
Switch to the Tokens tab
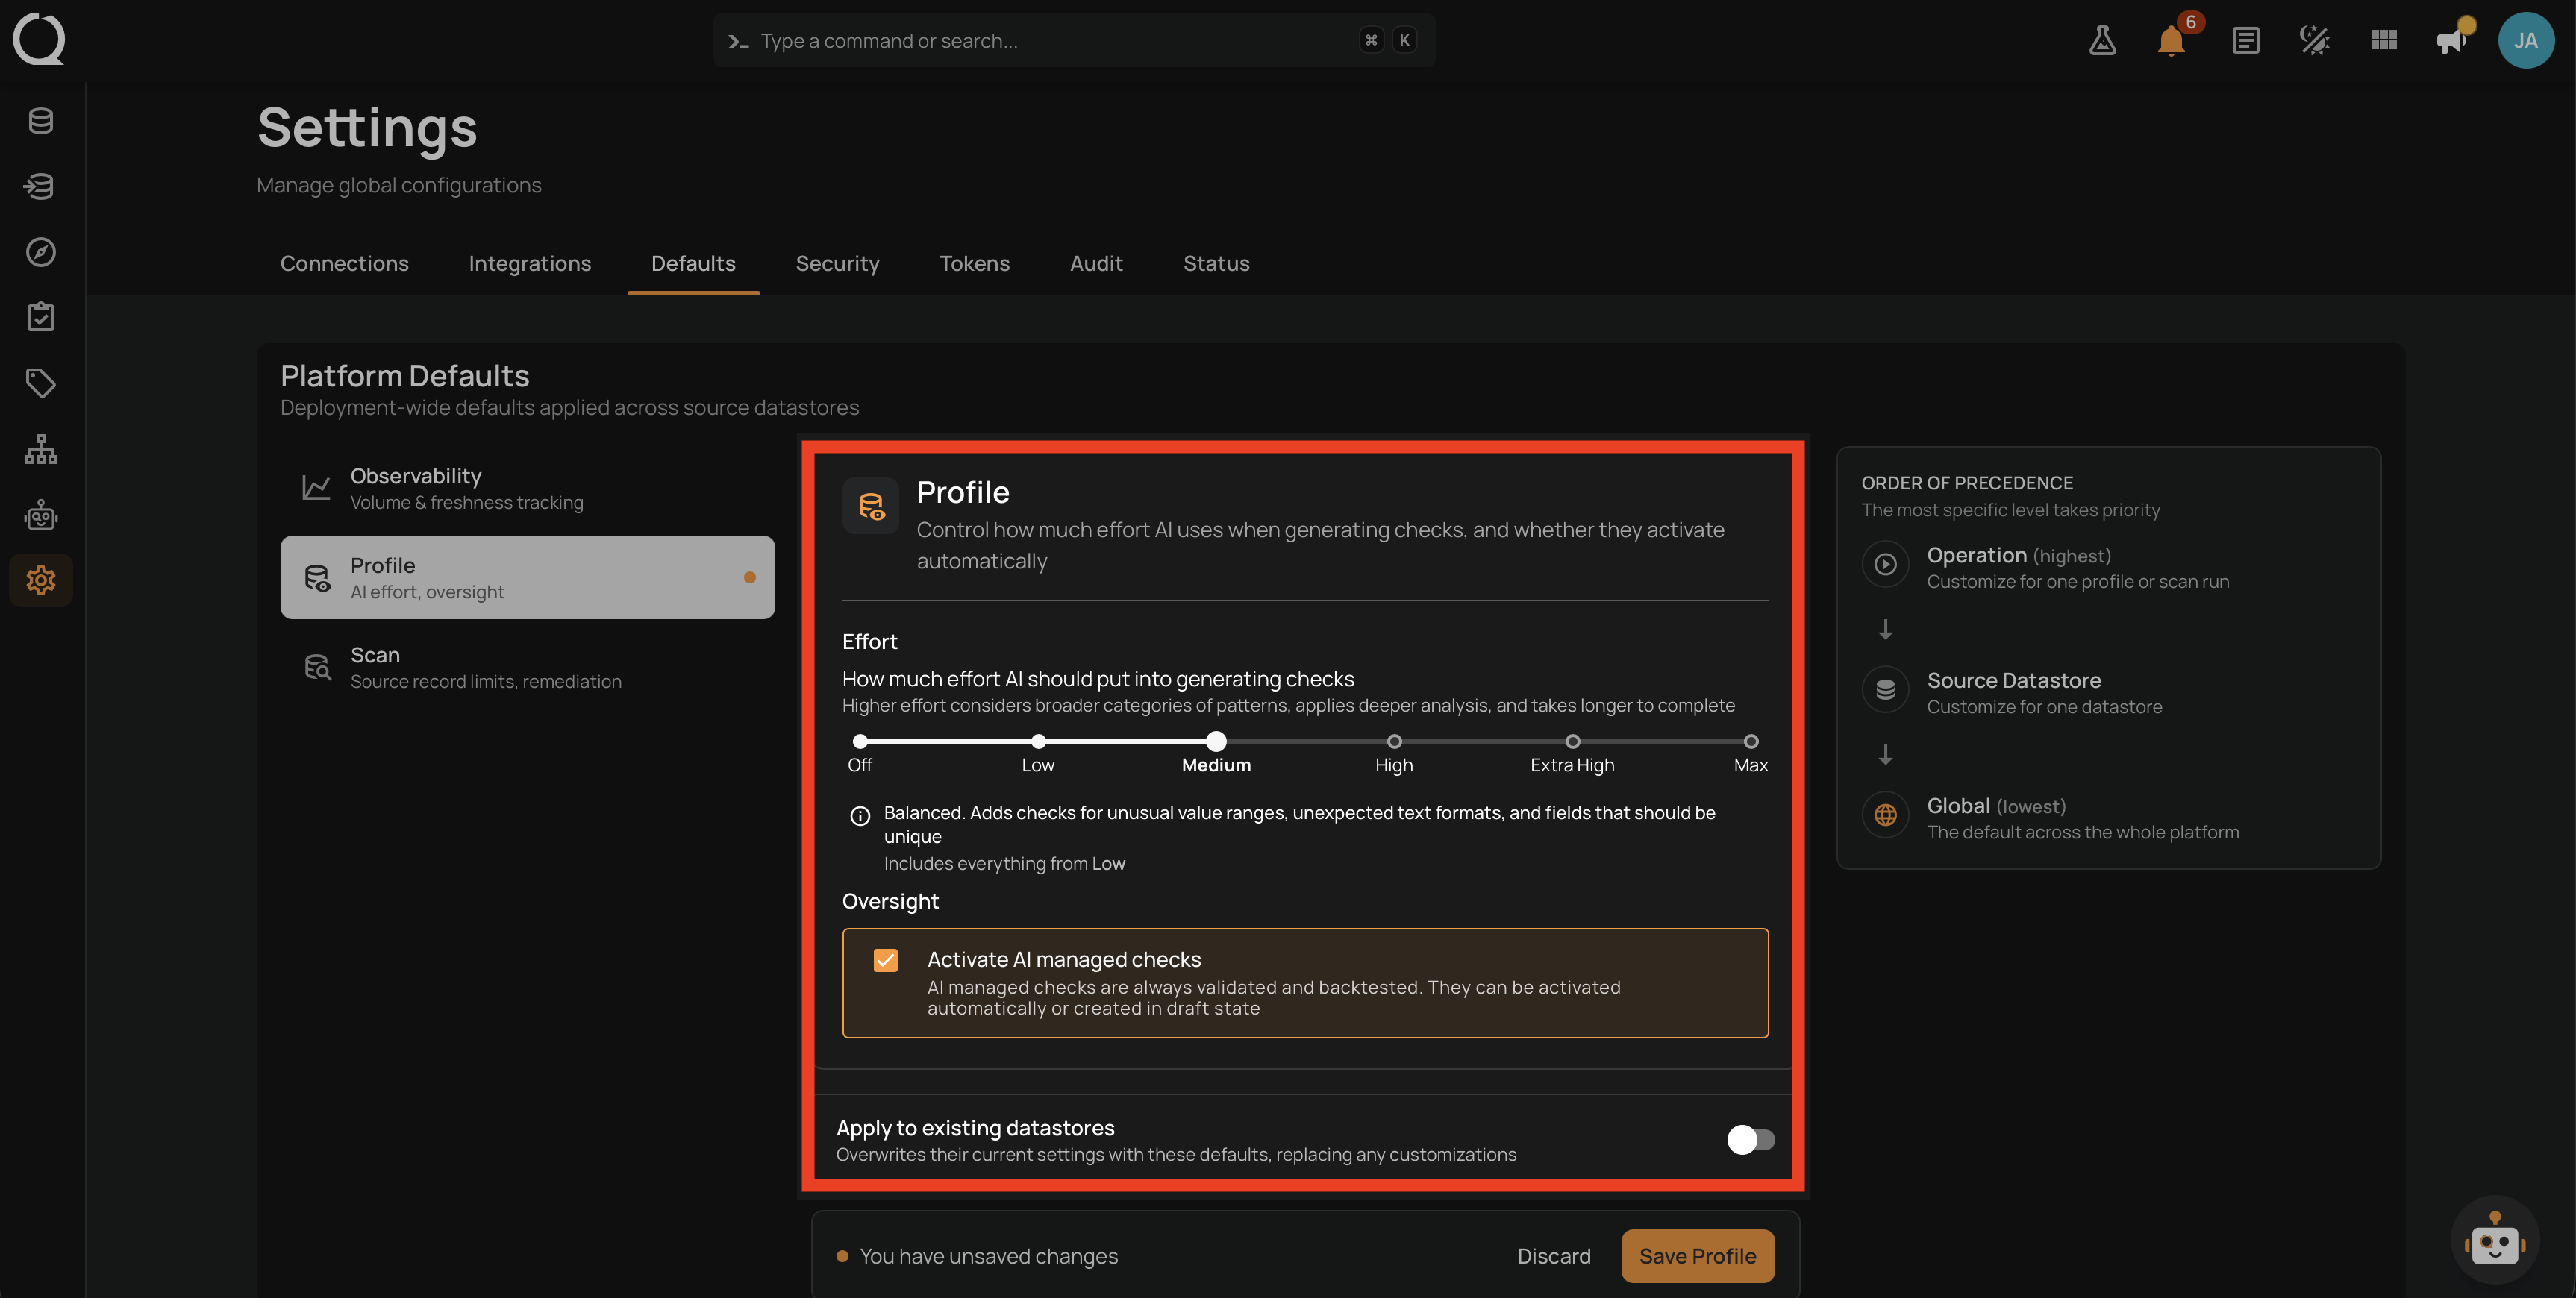(974, 263)
